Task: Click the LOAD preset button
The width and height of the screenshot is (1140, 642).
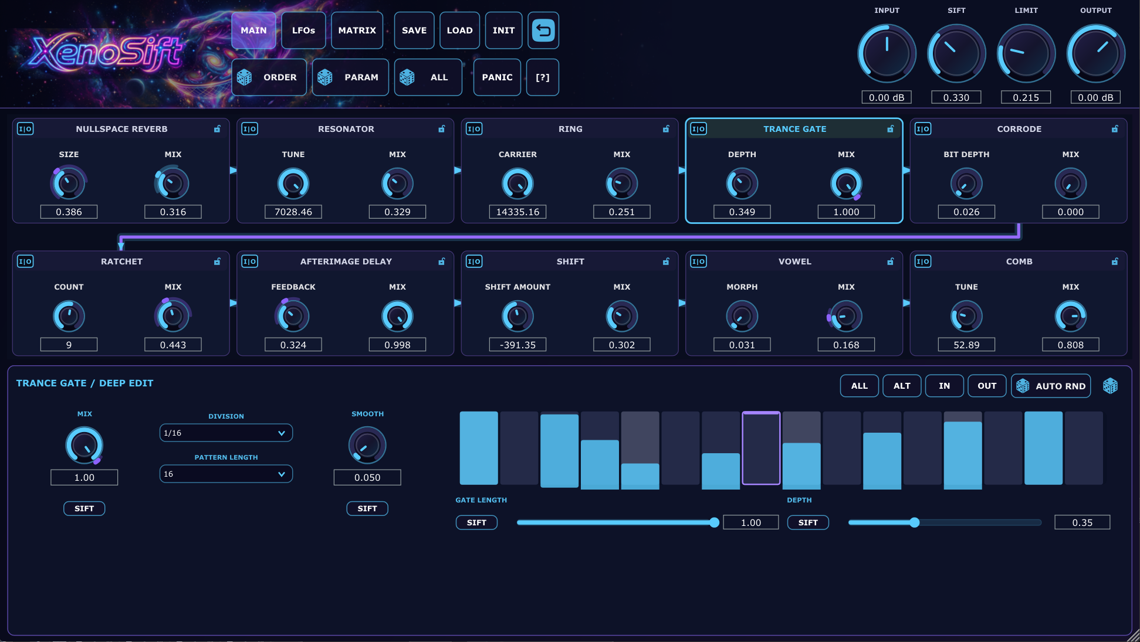Action: click(459, 30)
